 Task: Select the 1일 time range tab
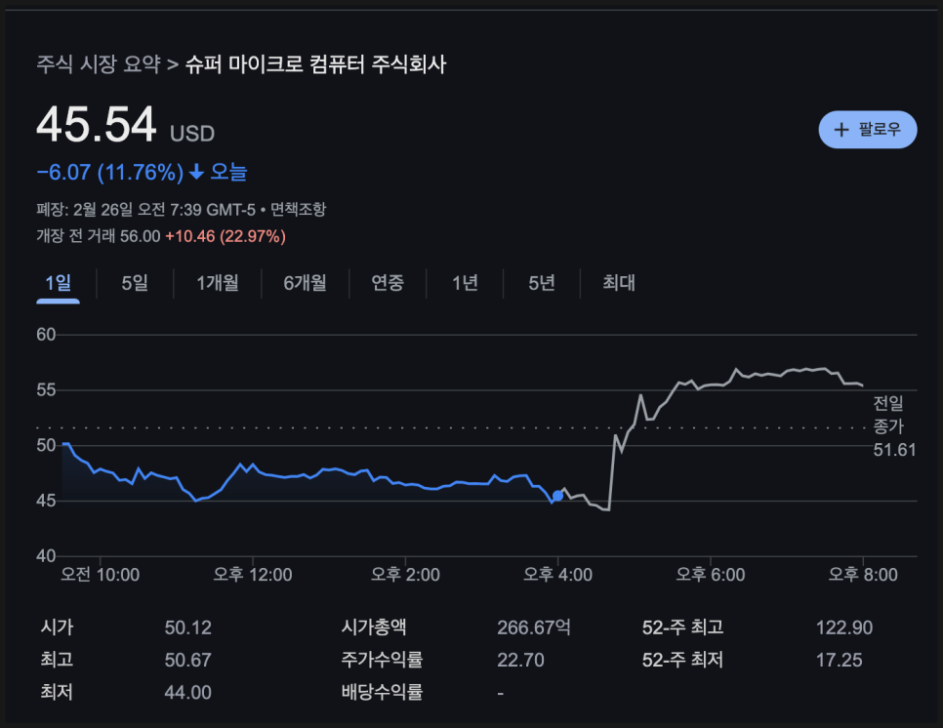(x=59, y=283)
